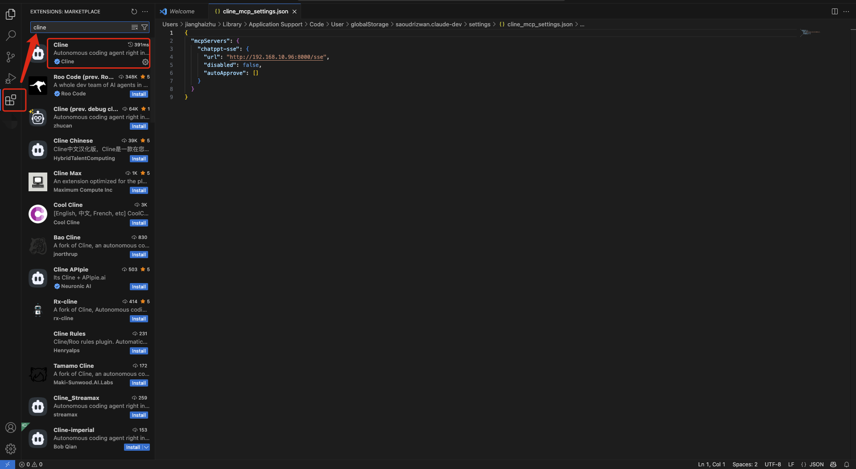Open the Search view in activity bar
856x469 pixels.
(11, 35)
